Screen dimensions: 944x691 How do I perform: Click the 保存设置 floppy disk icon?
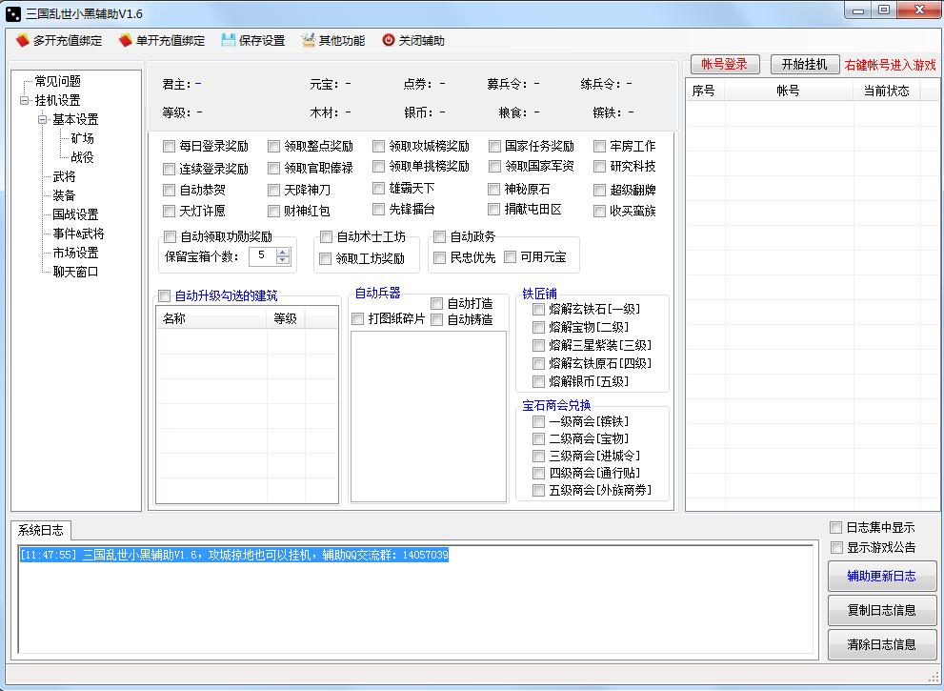[x=229, y=41]
